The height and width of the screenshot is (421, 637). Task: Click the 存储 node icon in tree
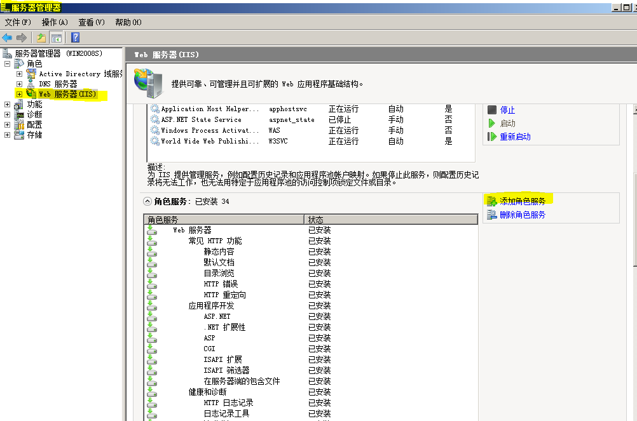pyautogui.click(x=19, y=135)
